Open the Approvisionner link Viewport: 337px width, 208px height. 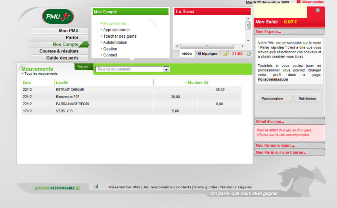click(x=117, y=30)
